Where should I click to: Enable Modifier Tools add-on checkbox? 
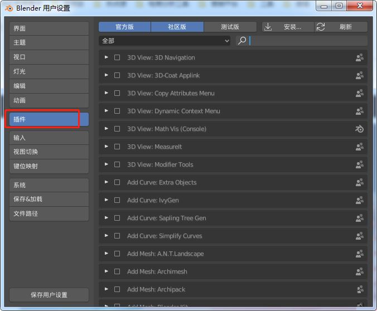point(117,164)
